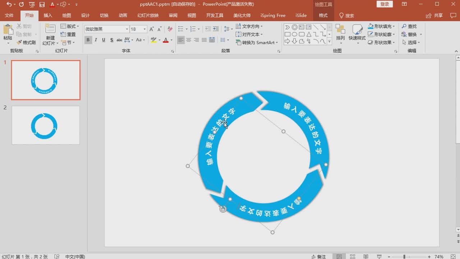Viewport: 460px width, 259px height.
Task: Select the text shadow S icon
Action: [x=112, y=40]
